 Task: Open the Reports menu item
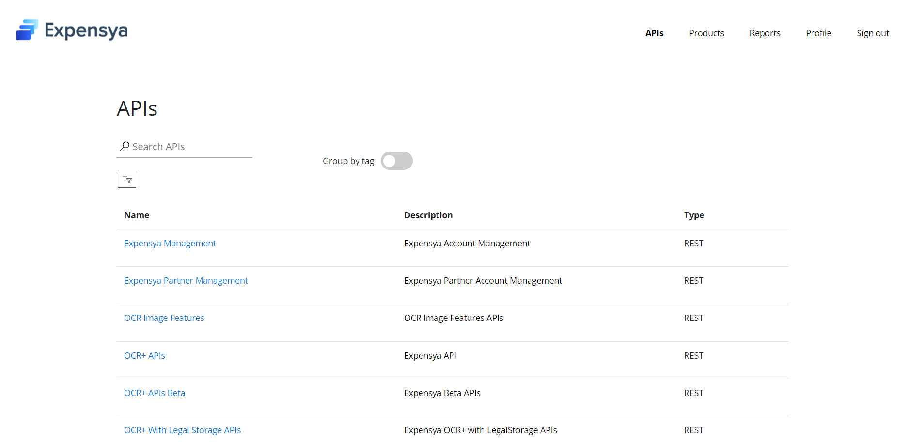tap(765, 33)
